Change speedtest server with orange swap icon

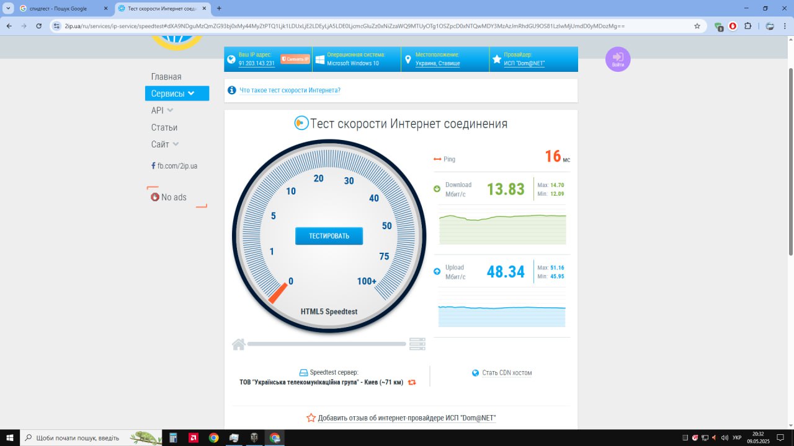tap(412, 382)
